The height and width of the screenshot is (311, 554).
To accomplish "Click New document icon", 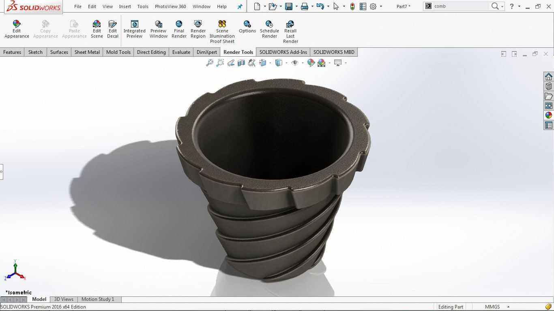I will tap(257, 6).
